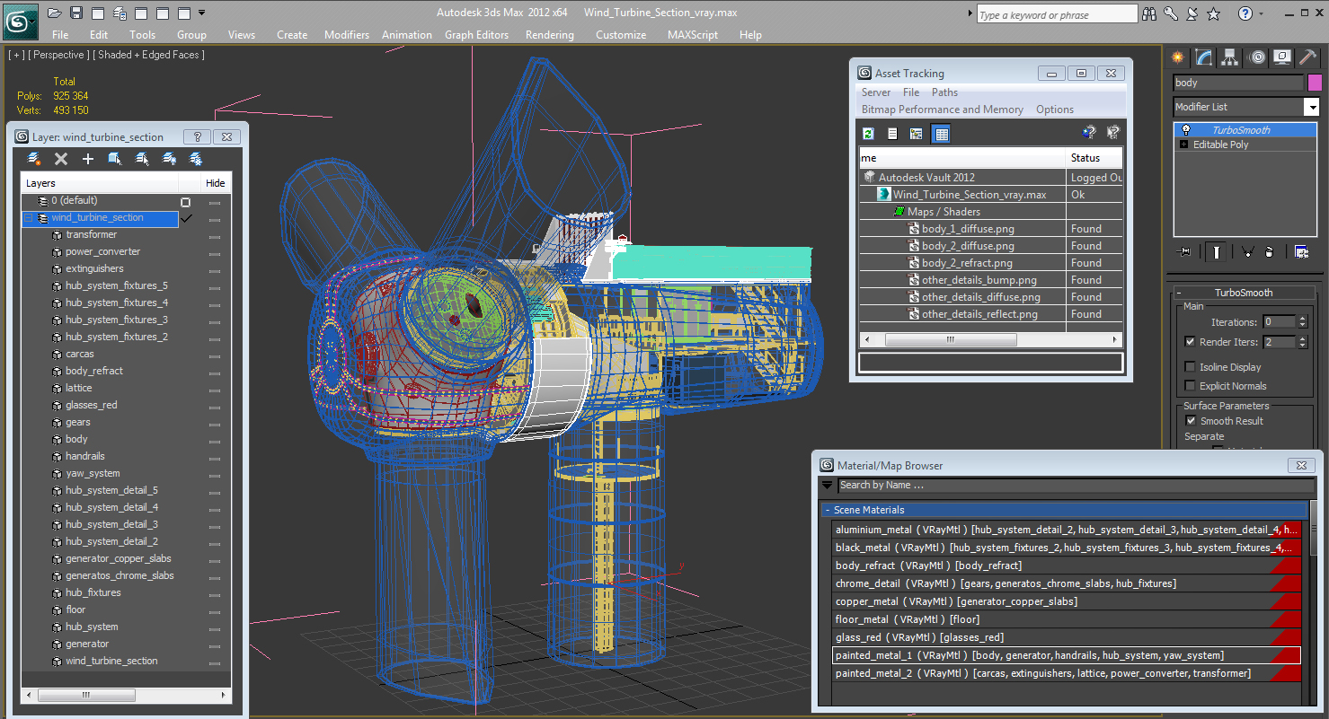Collapse the wind_turbine_section layer tree node
Screen dimensions: 1329x719
[x=28, y=218]
